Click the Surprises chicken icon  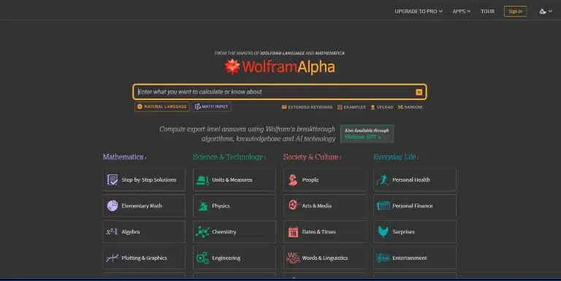coord(383,231)
